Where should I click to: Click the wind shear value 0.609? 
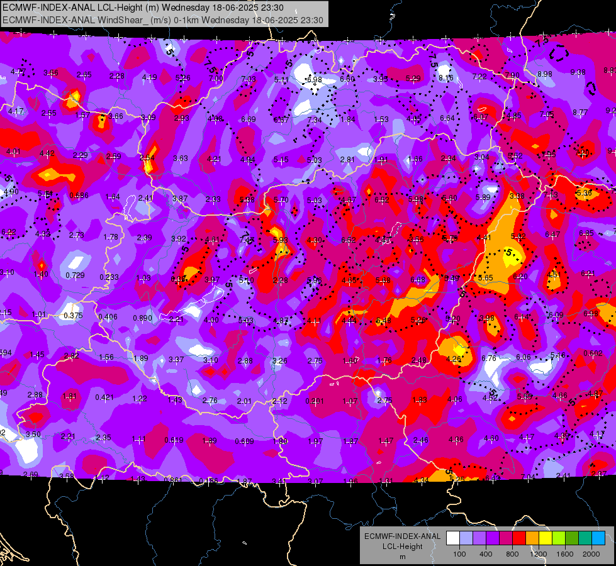coord(244,441)
